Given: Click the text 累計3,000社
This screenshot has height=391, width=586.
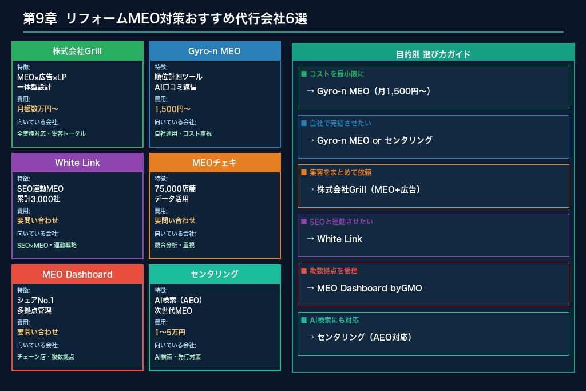Looking at the screenshot, I should click(38, 199).
